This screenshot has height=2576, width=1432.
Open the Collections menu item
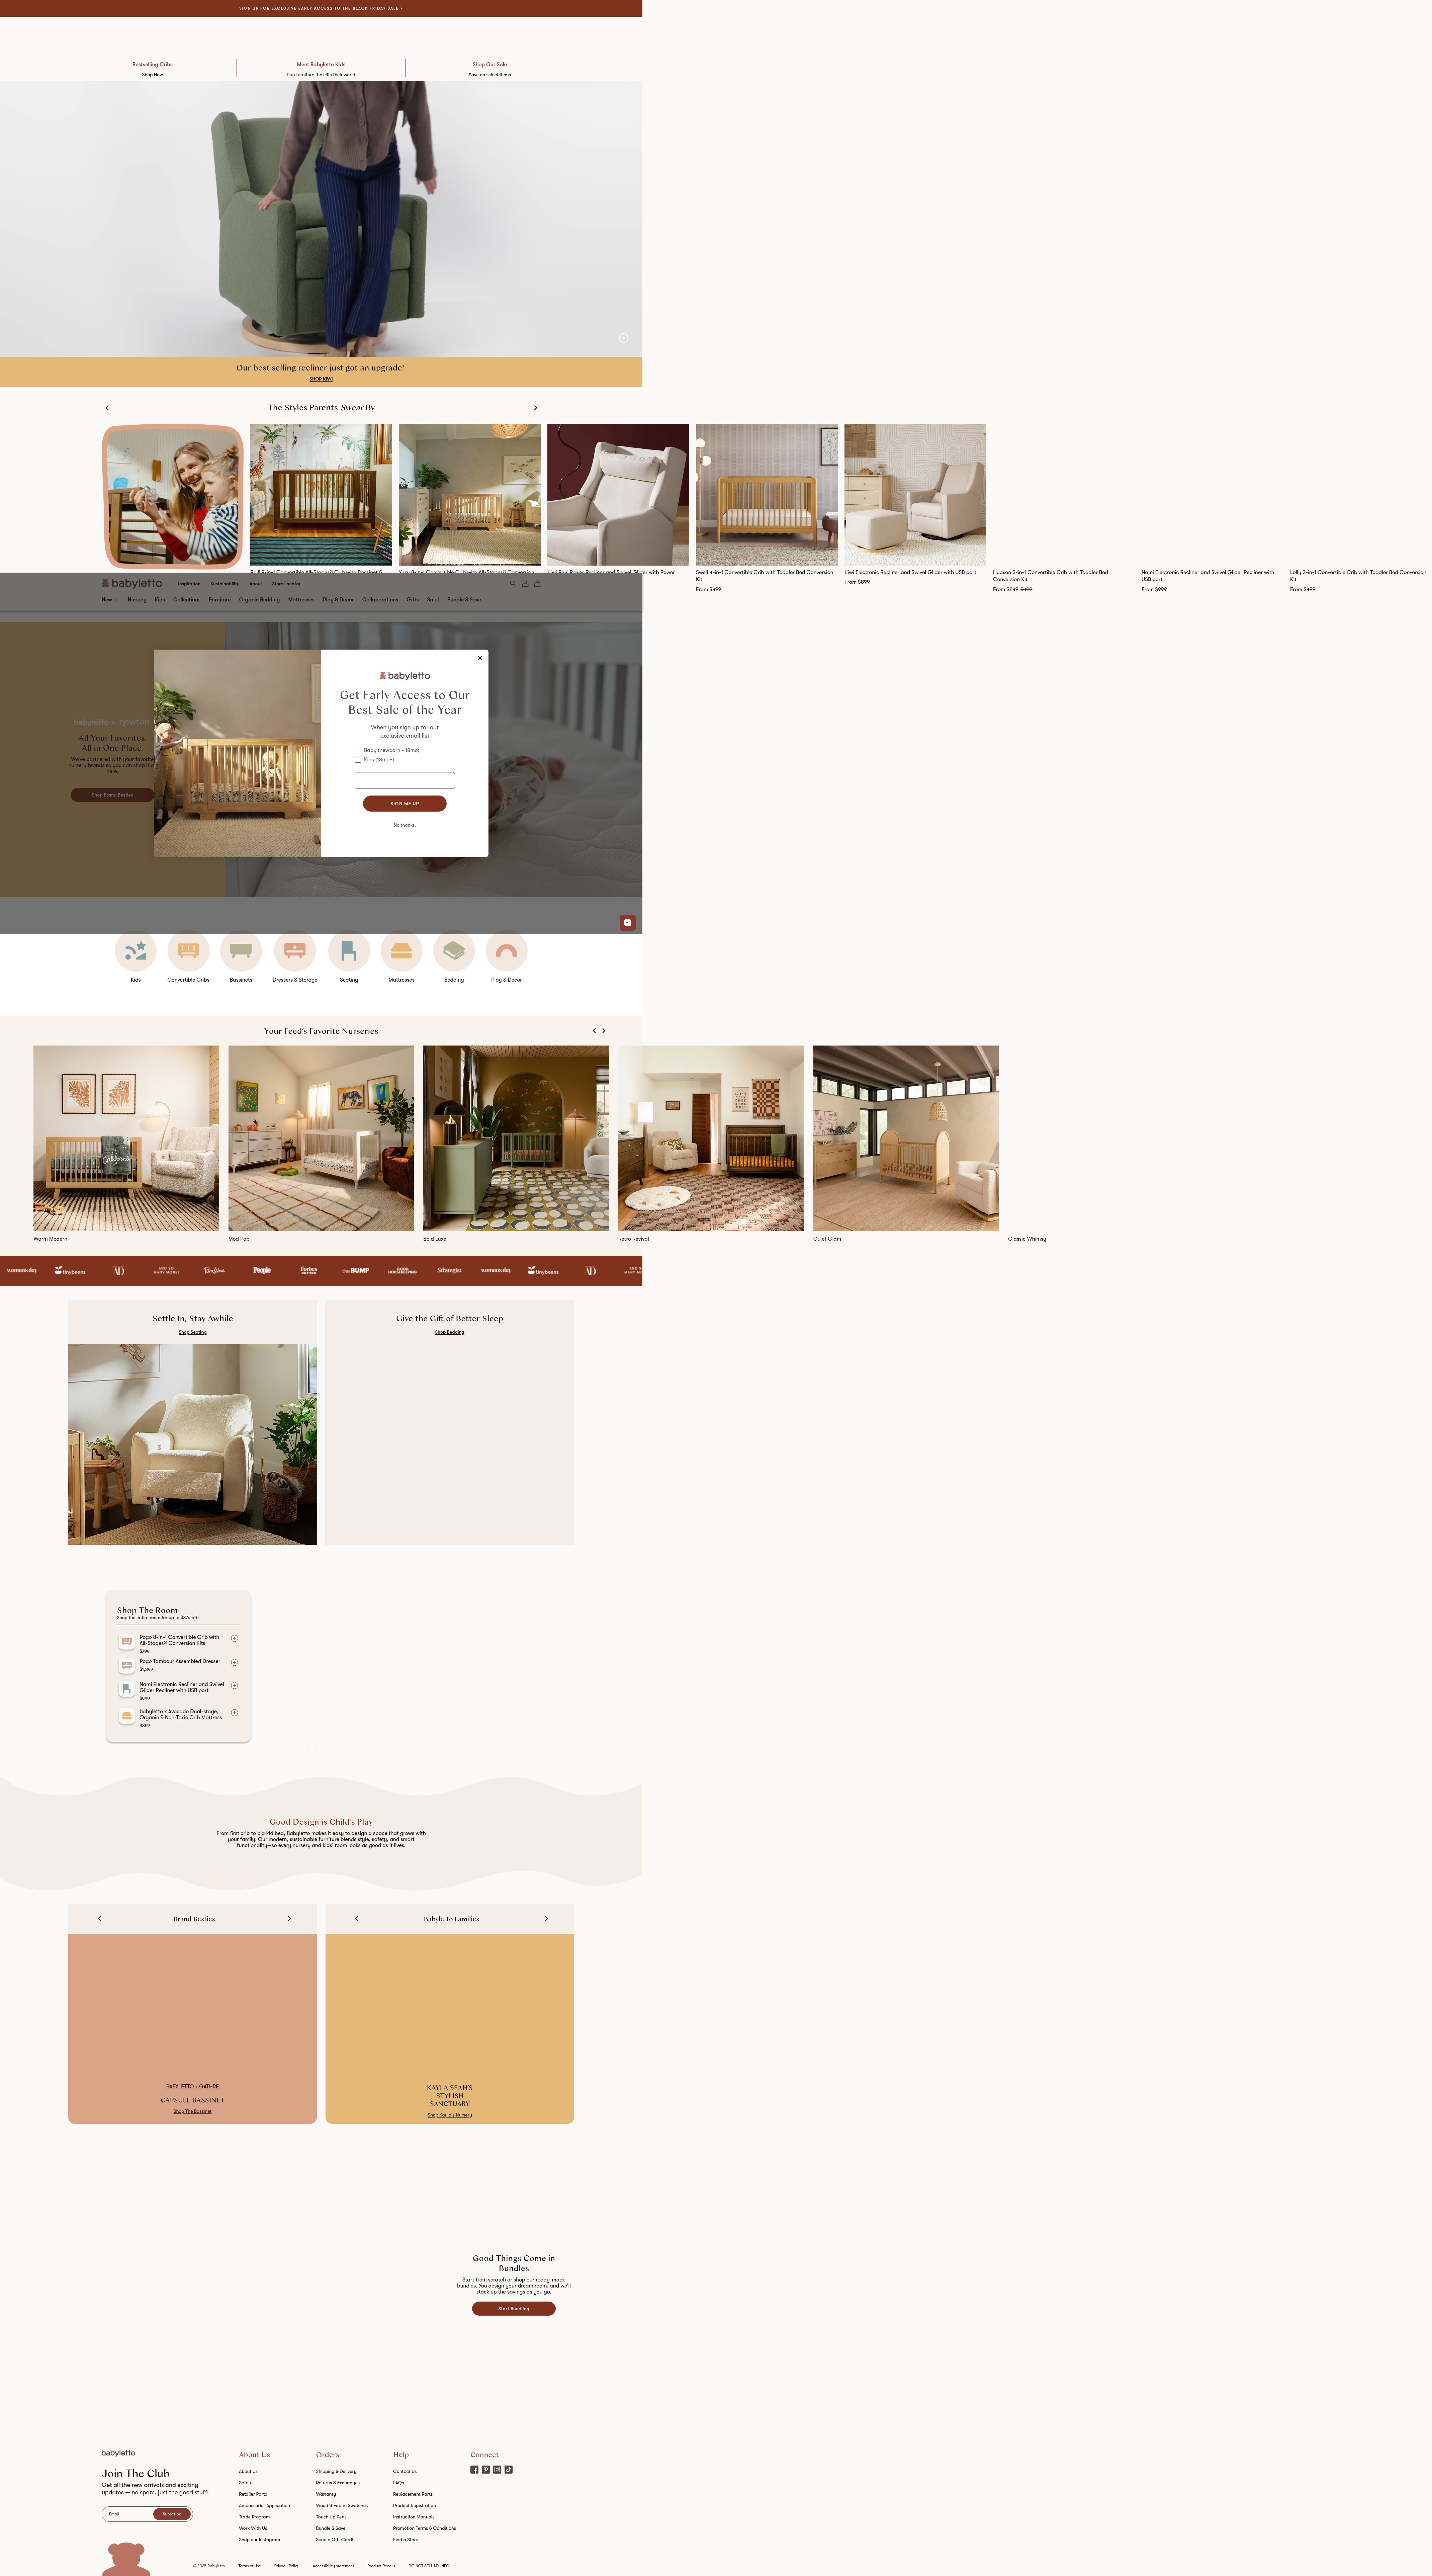click(187, 600)
